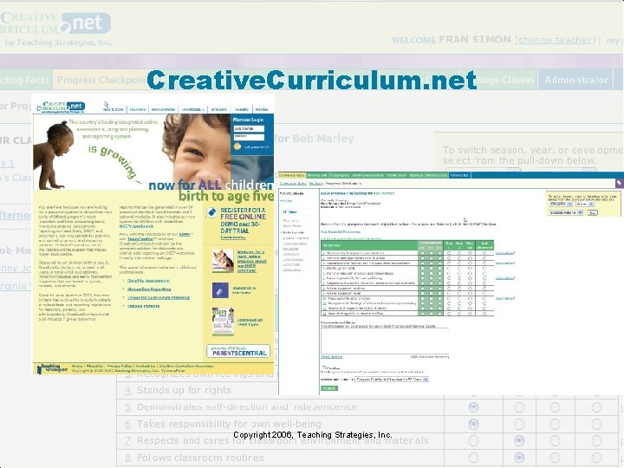Click the blue square thumbnail on the homepage
The image size is (624, 468).
tap(220, 290)
